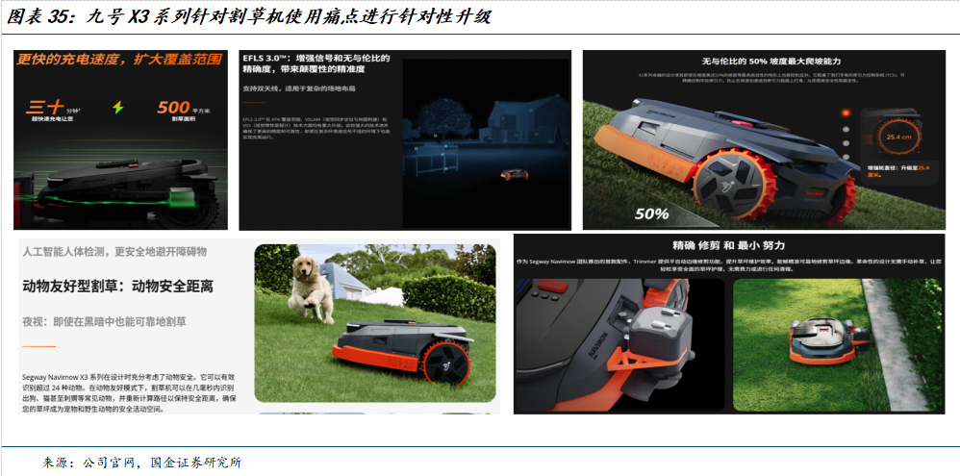
Task: Click the figure title "图表 35: 九号 X3 系列…"
Action: point(248,16)
